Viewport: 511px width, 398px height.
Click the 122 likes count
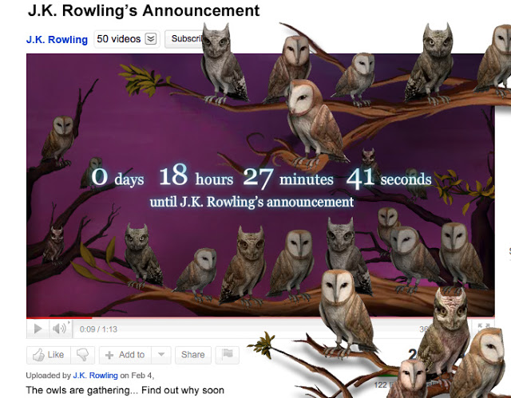tap(380, 385)
